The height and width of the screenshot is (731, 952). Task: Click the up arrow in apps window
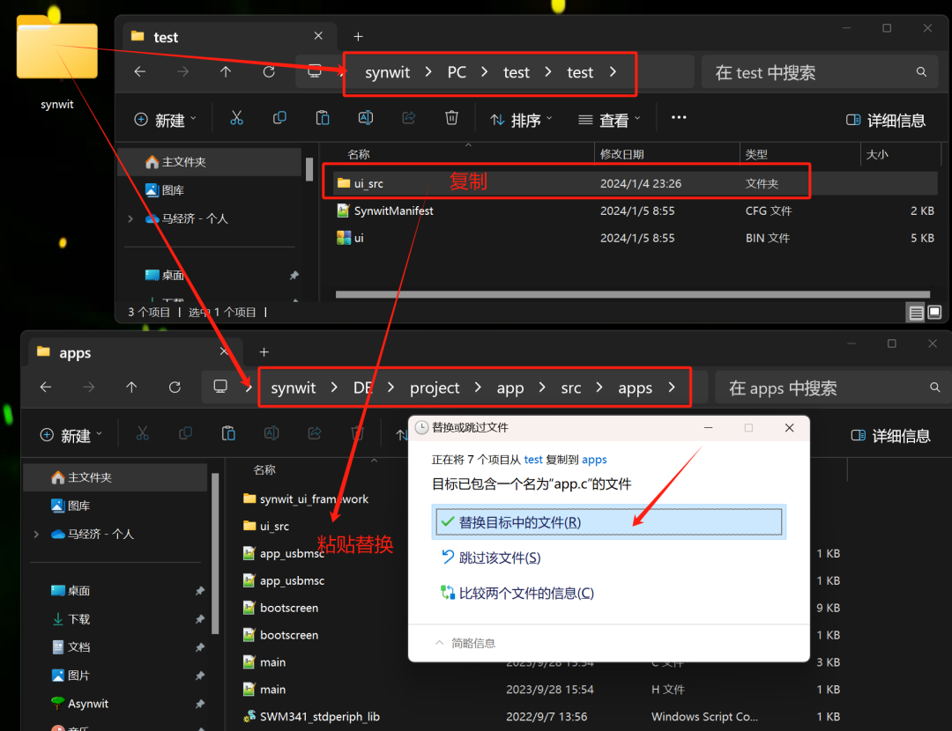point(131,387)
